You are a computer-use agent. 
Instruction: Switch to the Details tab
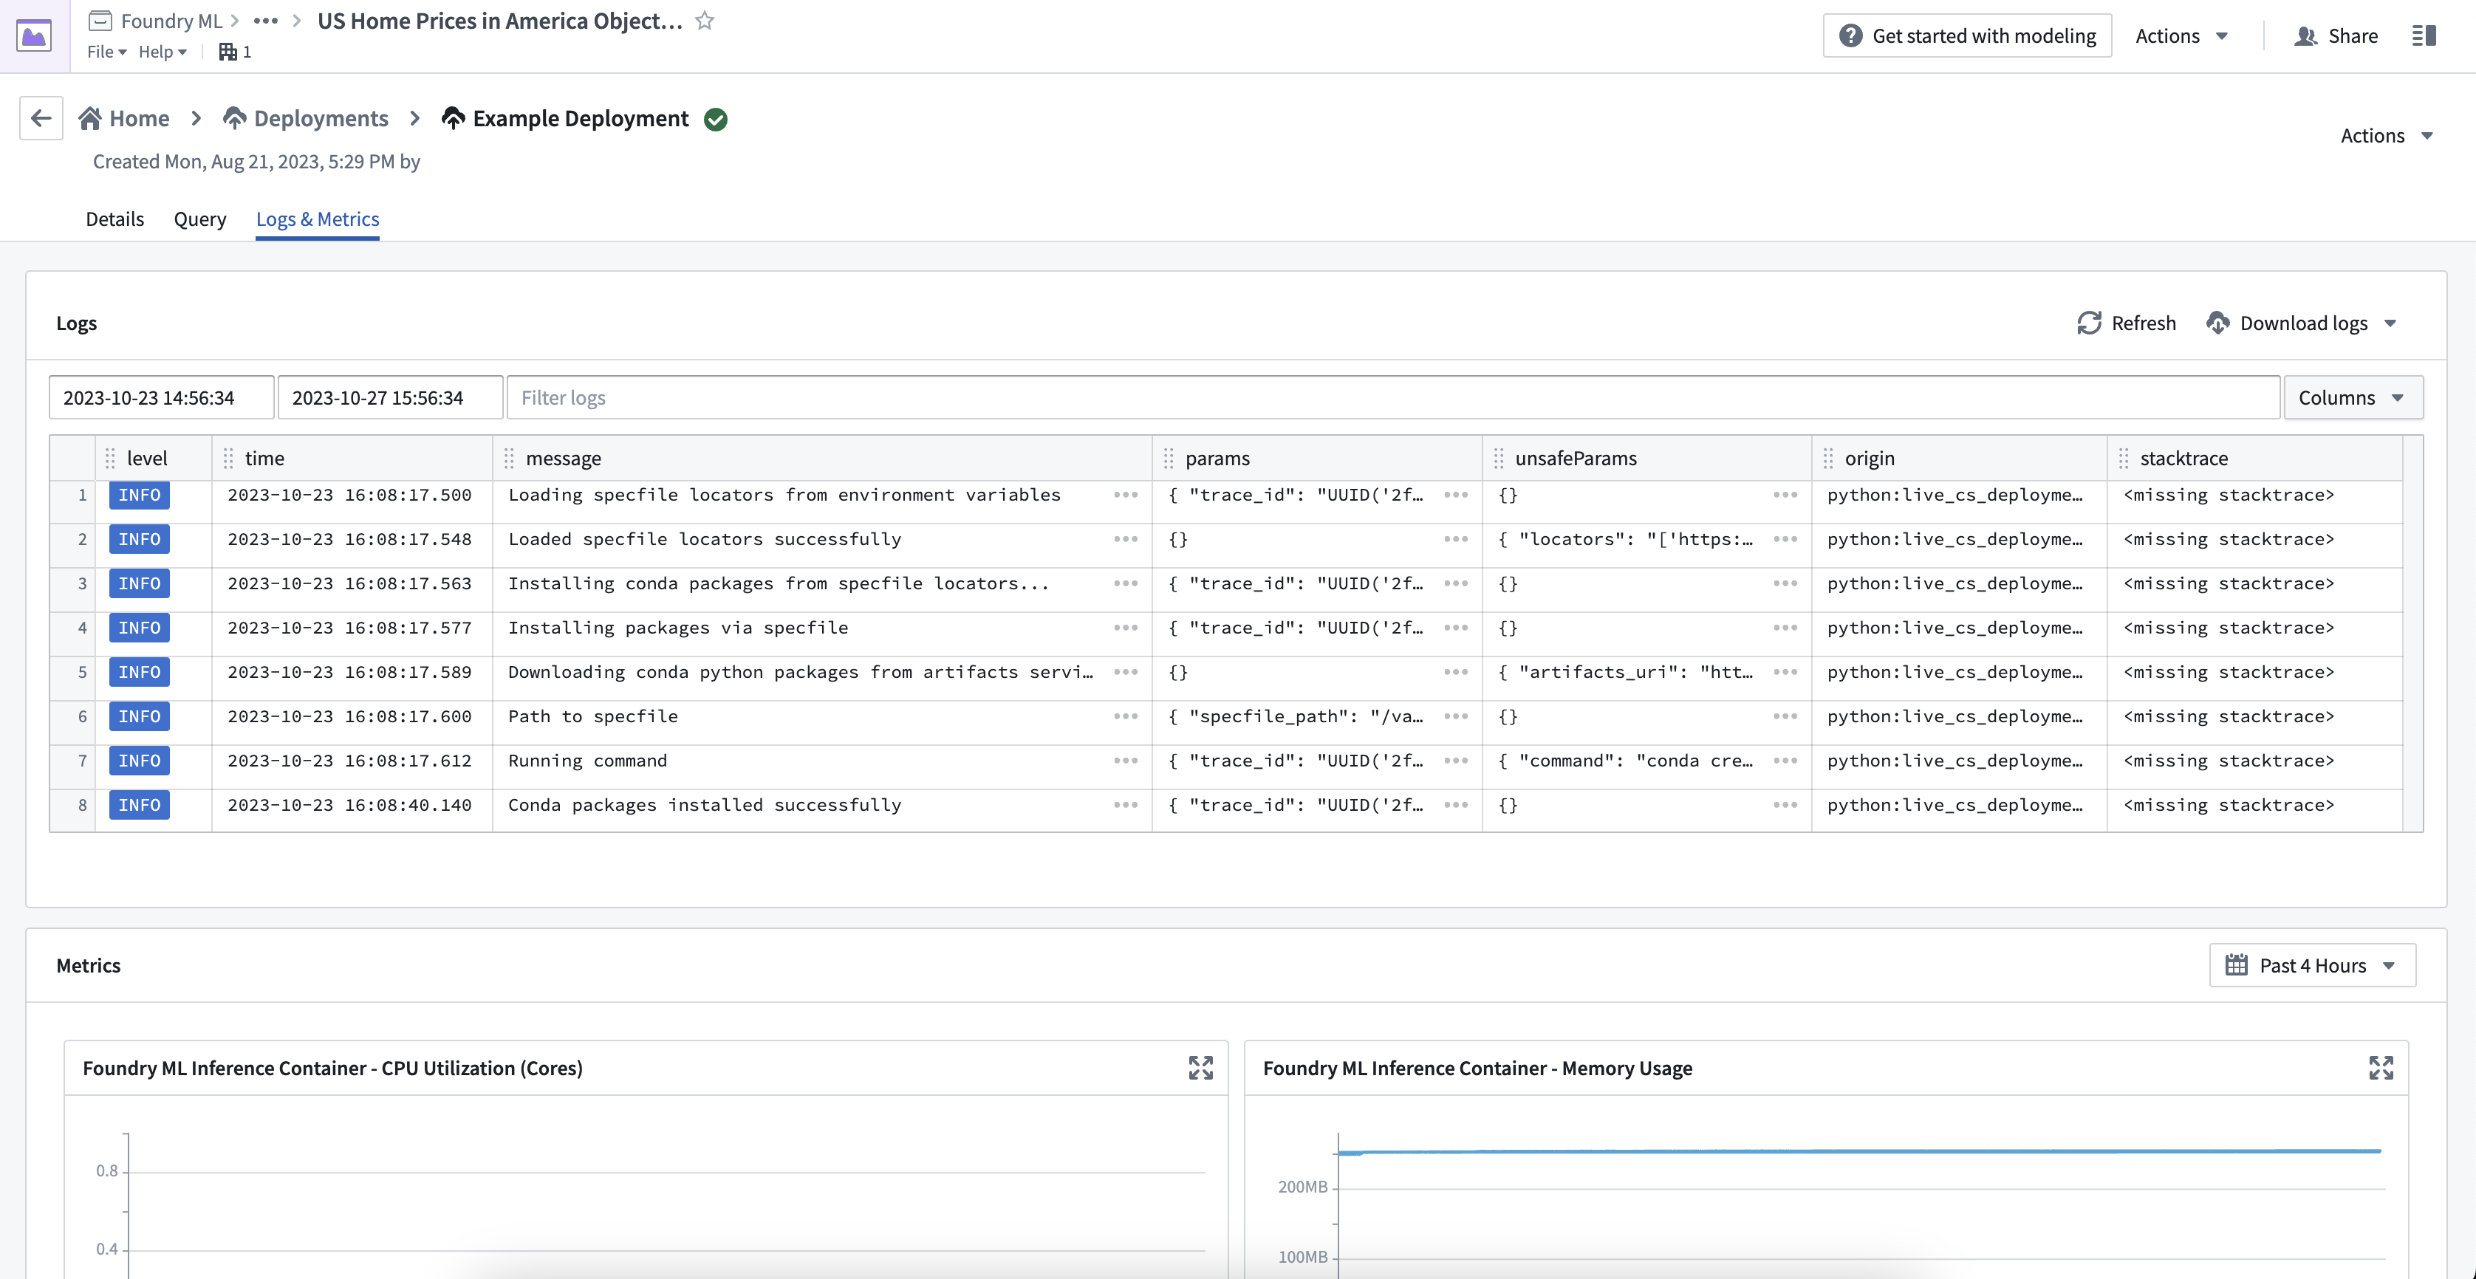(x=114, y=219)
